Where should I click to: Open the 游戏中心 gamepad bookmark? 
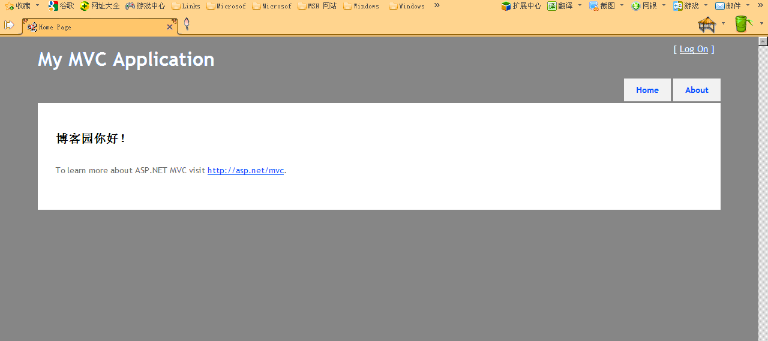145,6
